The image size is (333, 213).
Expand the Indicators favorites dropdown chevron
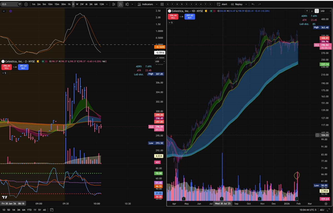point(157,4)
